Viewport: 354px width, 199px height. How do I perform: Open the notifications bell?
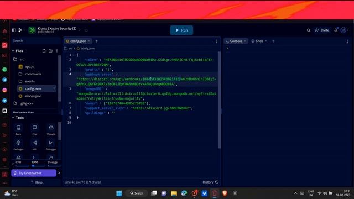336,30
